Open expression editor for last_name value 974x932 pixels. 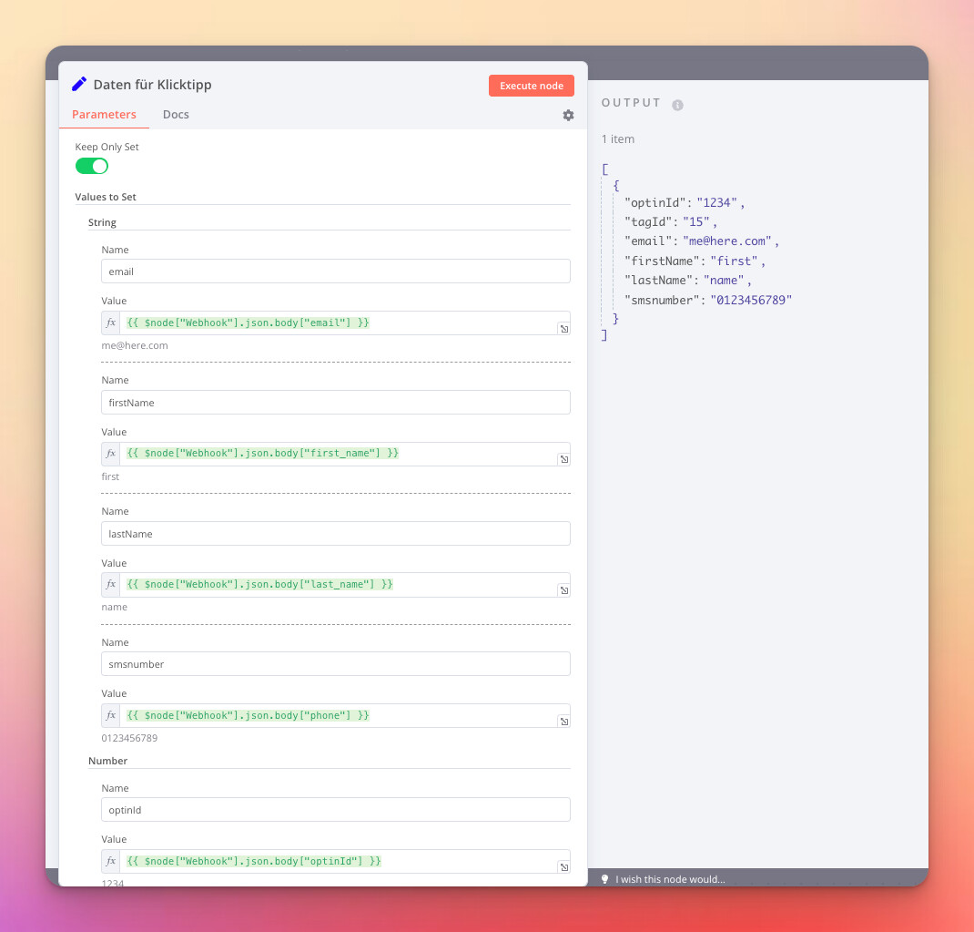563,590
